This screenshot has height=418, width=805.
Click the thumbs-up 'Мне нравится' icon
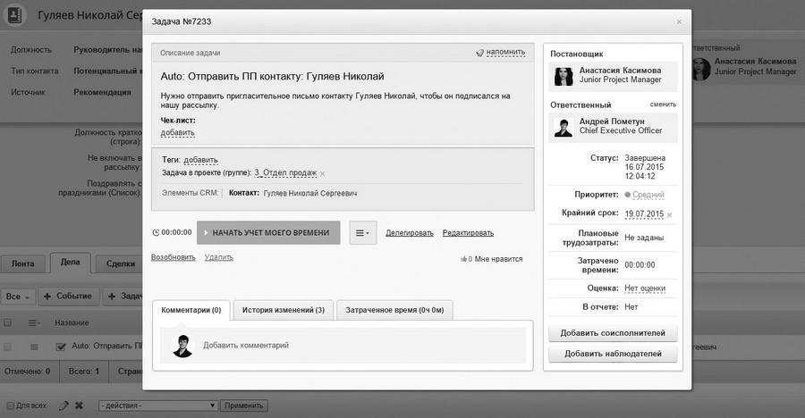point(465,259)
